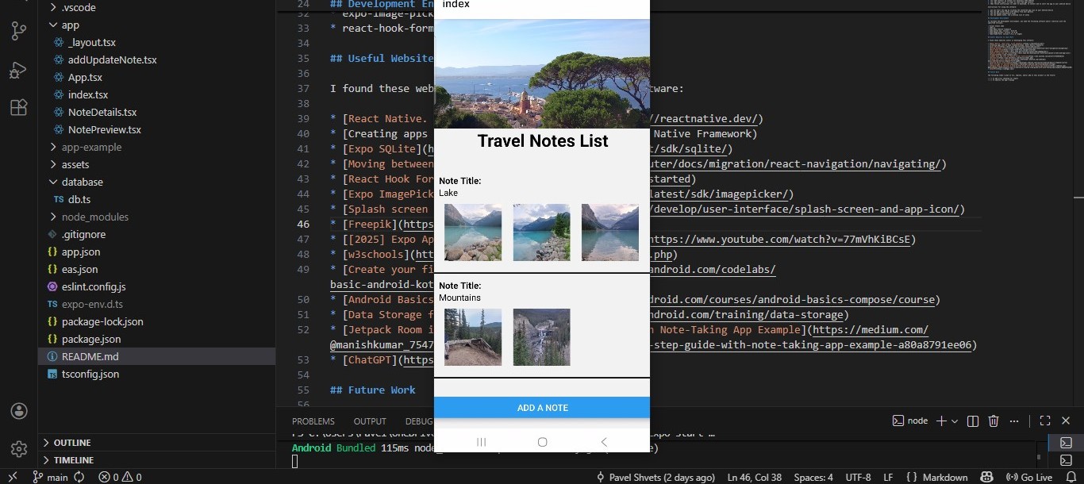Switch to the OUTPUT tab
This screenshot has height=484, width=1084.
[370, 421]
